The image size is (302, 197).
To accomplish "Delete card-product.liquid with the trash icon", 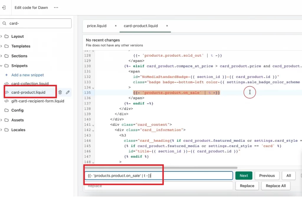I will coord(60,92).
